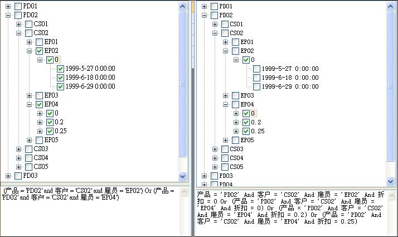
Task: Uncheck 1999-5-27 checkbox in left tree
Action: [60, 69]
